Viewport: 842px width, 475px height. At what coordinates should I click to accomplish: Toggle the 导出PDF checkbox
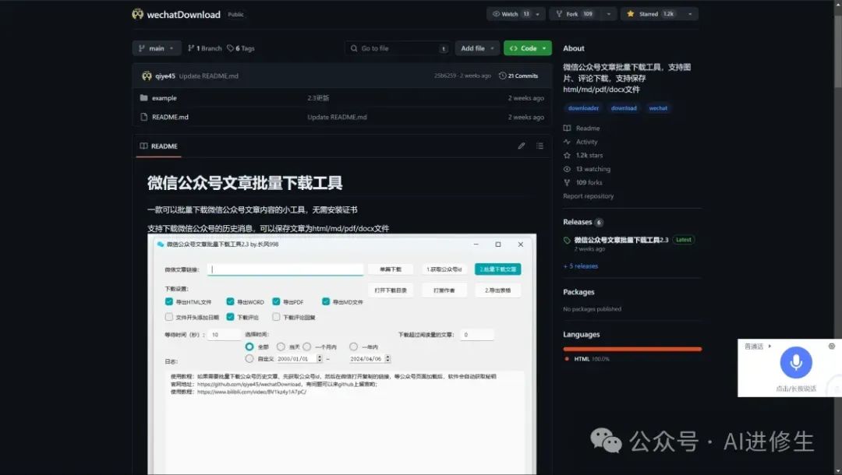click(276, 302)
